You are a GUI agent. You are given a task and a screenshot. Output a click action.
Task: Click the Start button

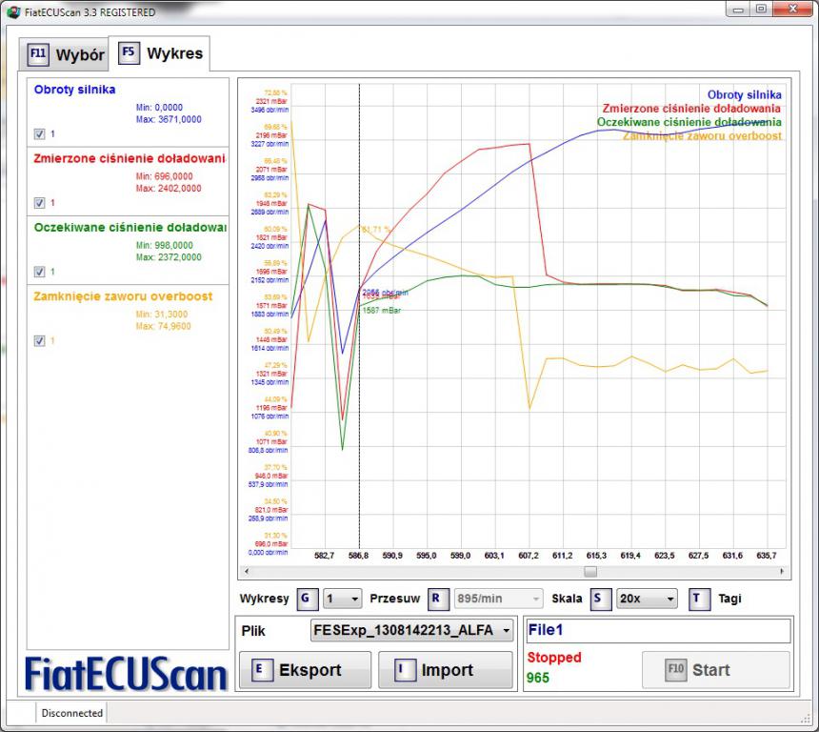click(715, 670)
